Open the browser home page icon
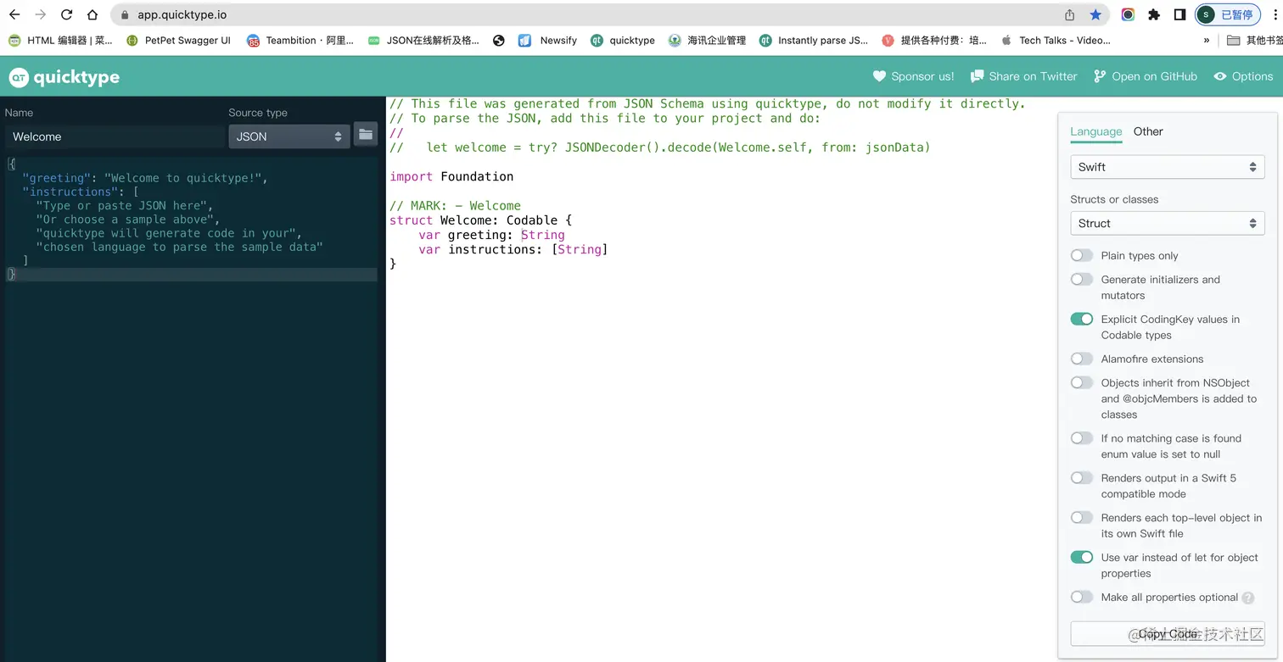This screenshot has height=662, width=1283. (x=92, y=14)
